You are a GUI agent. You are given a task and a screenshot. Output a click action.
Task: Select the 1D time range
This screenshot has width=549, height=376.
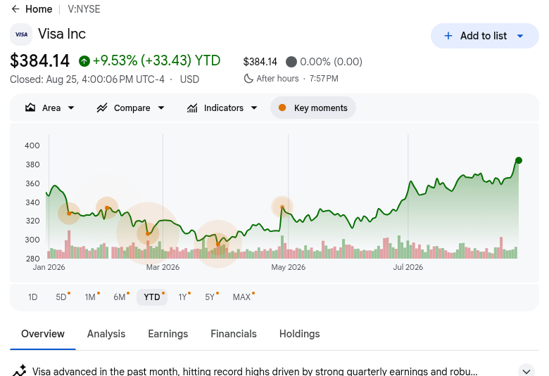[x=32, y=297]
